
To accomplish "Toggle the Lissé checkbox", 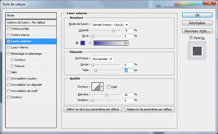I will pyautogui.click(x=109, y=87).
